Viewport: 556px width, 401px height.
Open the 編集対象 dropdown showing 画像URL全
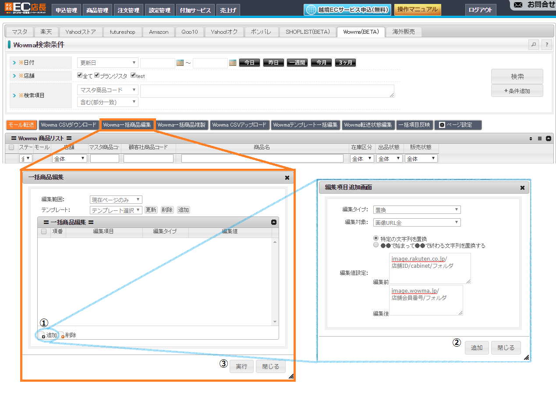point(417,223)
